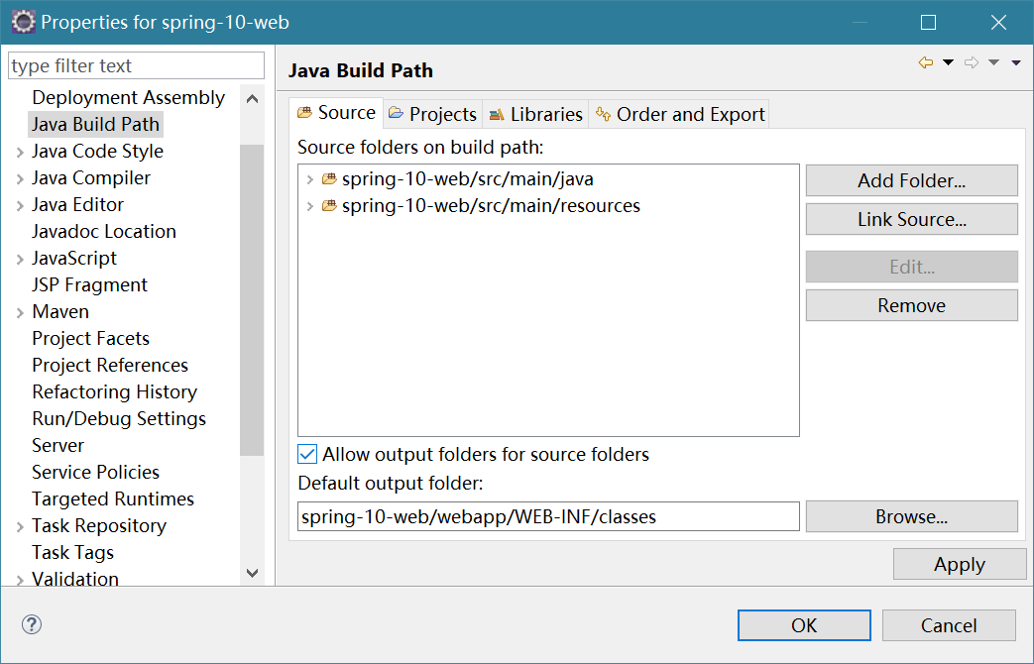Click the src/main/resources source folder icon
This screenshot has width=1034, height=664.
pyautogui.click(x=329, y=206)
